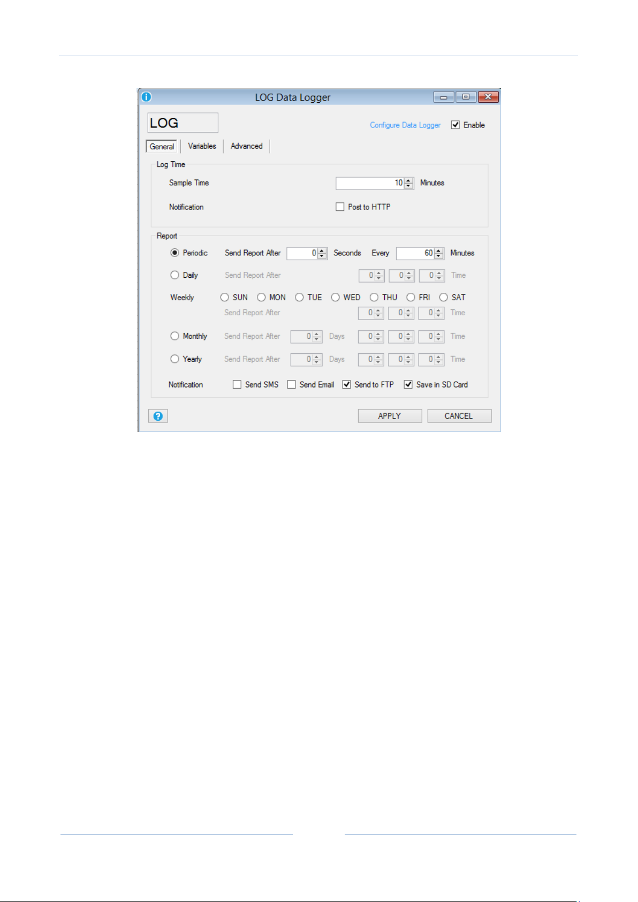Toggle the Send to FTP checkbox
Image resolution: width=638 pixels, height=902 pixels.
pyautogui.click(x=346, y=384)
